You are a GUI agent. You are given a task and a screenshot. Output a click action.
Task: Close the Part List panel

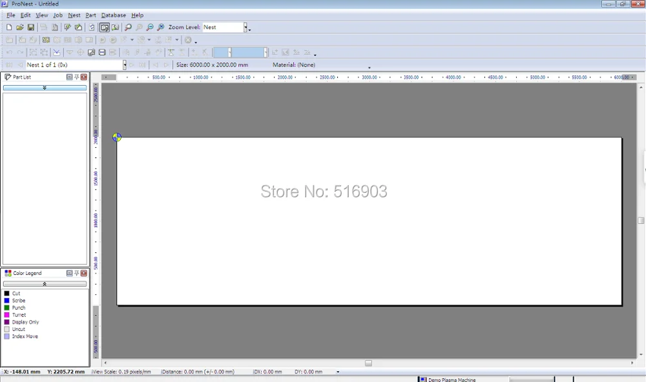click(84, 77)
